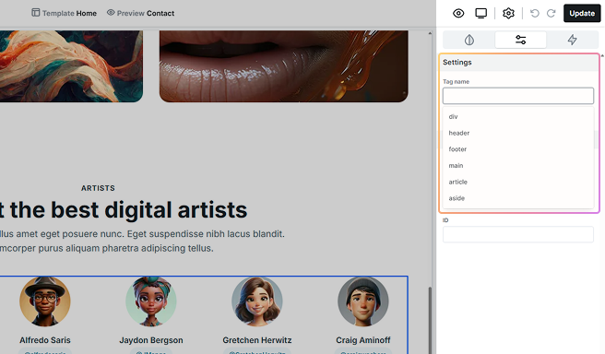Click the lips artwork image

[x=284, y=66]
